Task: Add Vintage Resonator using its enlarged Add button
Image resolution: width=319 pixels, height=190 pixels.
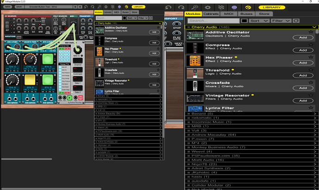Action: (303, 101)
